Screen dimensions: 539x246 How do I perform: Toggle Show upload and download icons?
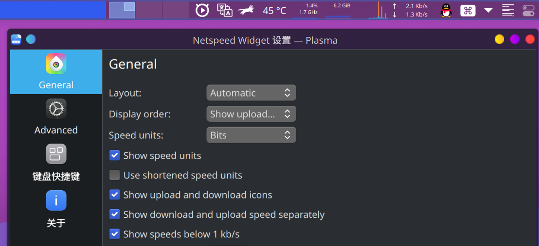[x=114, y=195]
